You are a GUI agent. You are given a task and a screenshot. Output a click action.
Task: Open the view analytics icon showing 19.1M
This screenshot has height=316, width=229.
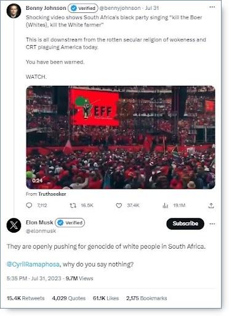coord(166,206)
